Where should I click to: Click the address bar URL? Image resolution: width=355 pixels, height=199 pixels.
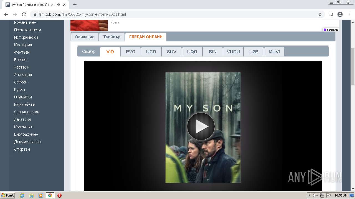coord(82,14)
